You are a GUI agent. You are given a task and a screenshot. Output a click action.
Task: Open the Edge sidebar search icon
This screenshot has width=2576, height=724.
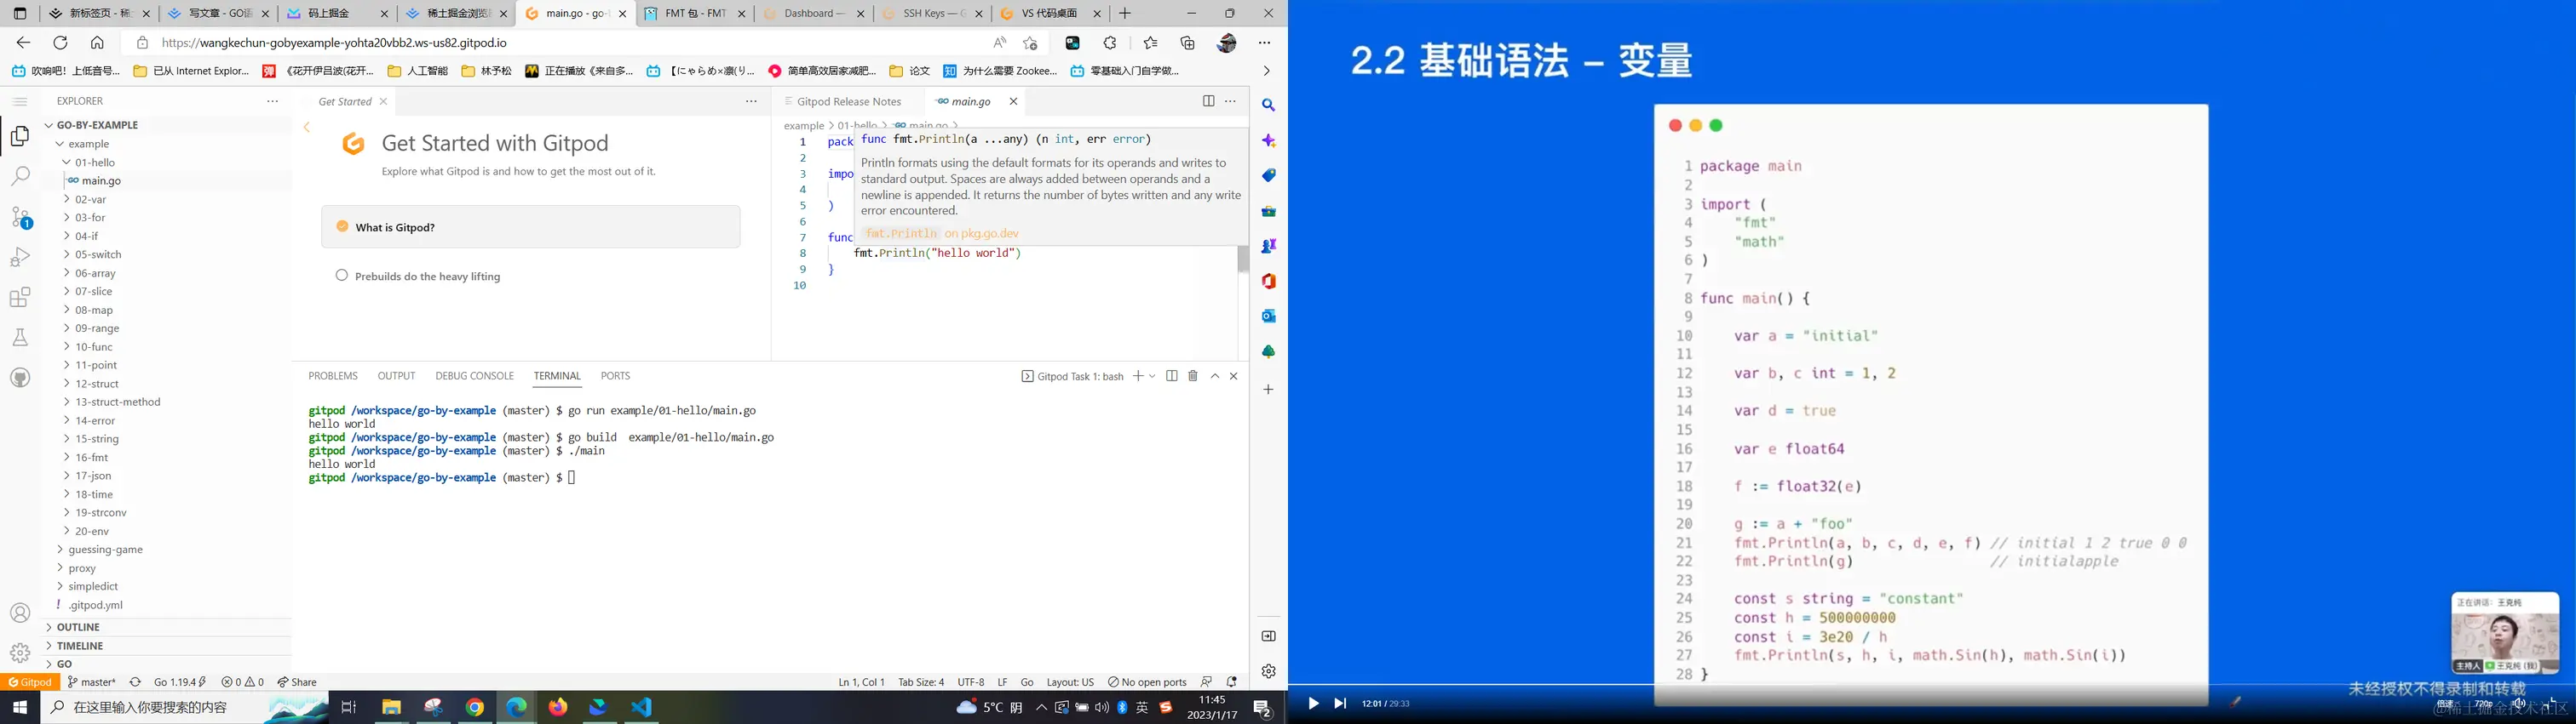pyautogui.click(x=1268, y=105)
